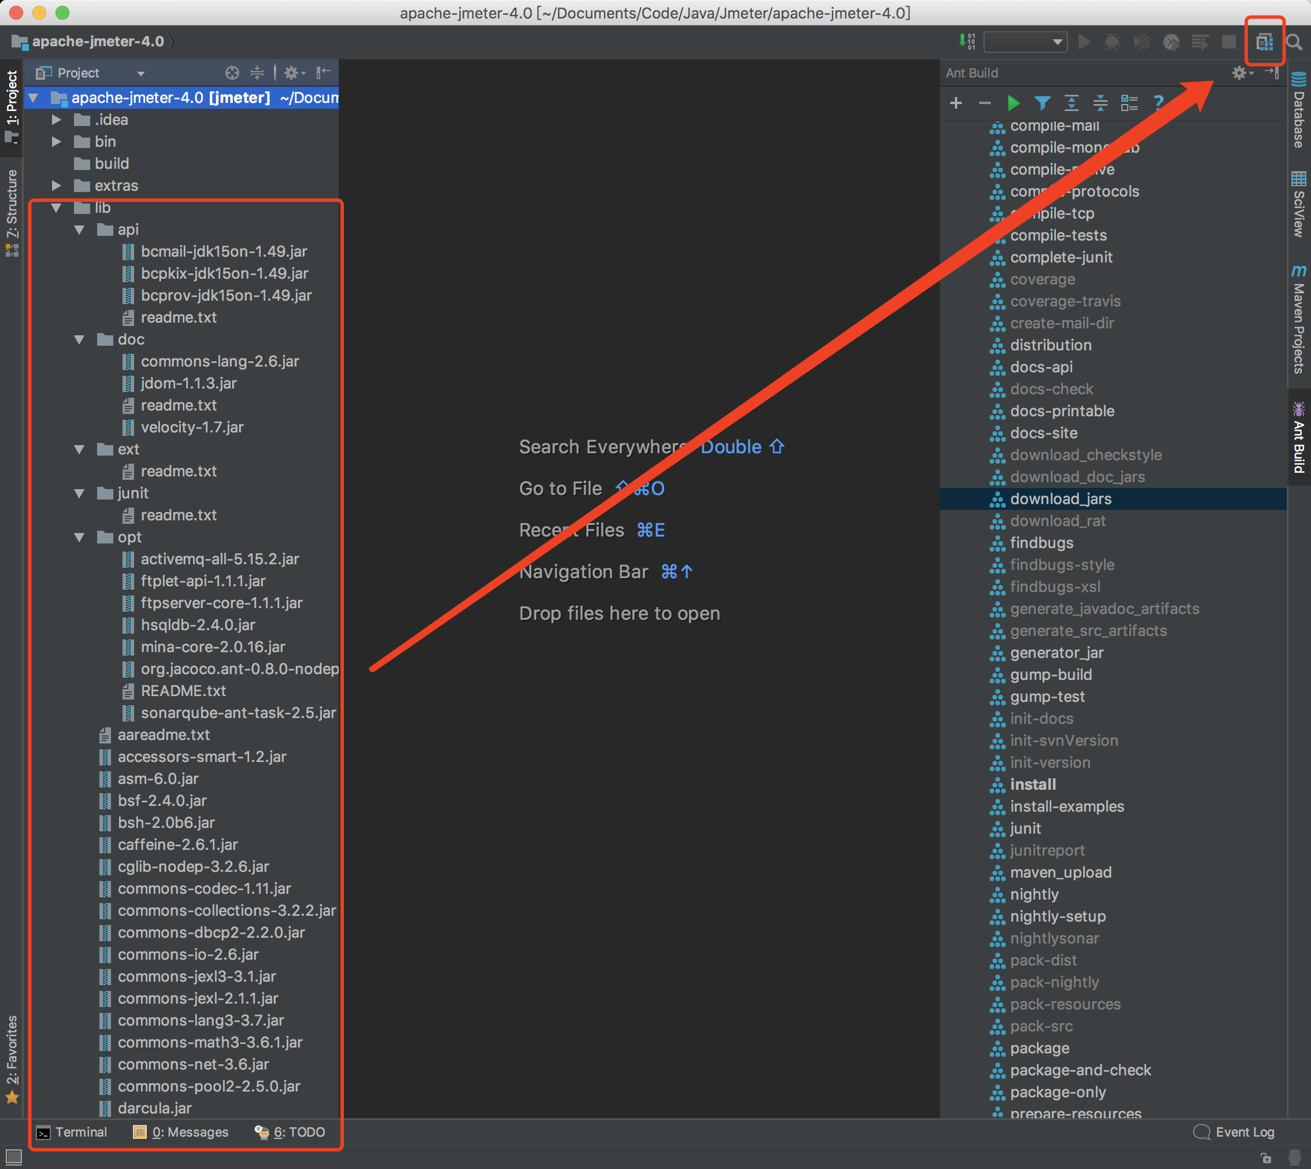
Task: Toggle tool window quick access button
Action: [13, 1157]
